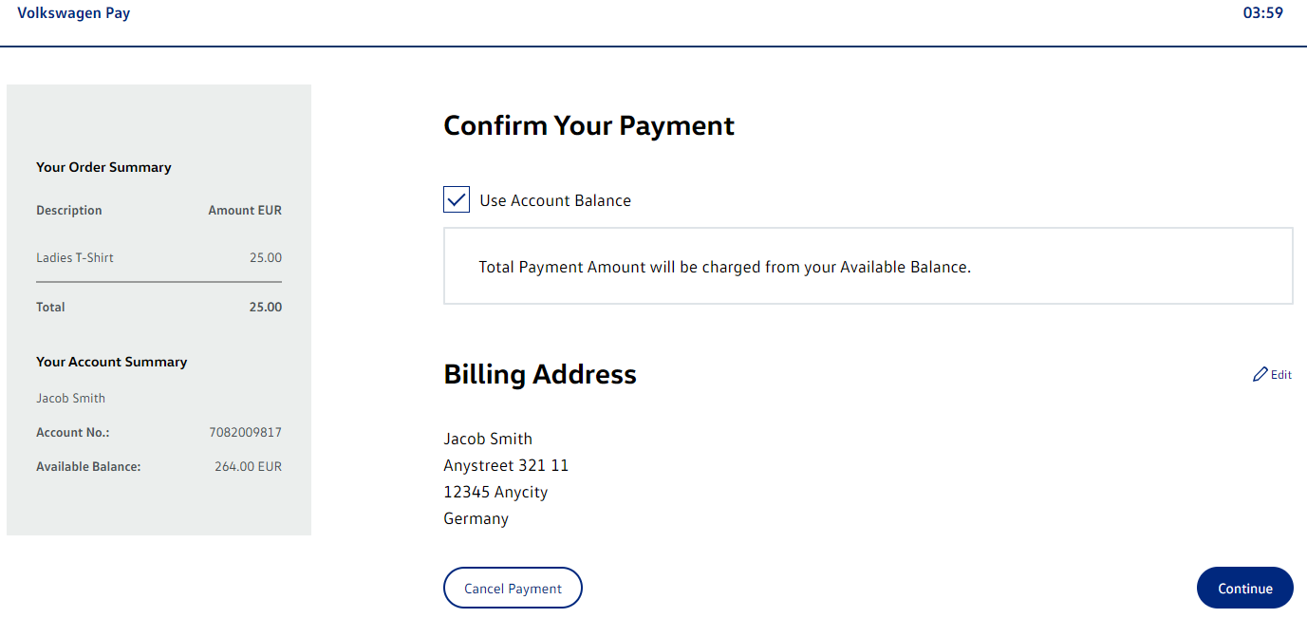Image resolution: width=1307 pixels, height=618 pixels.
Task: Click the 03:59 session countdown timer
Action: pyautogui.click(x=1262, y=13)
